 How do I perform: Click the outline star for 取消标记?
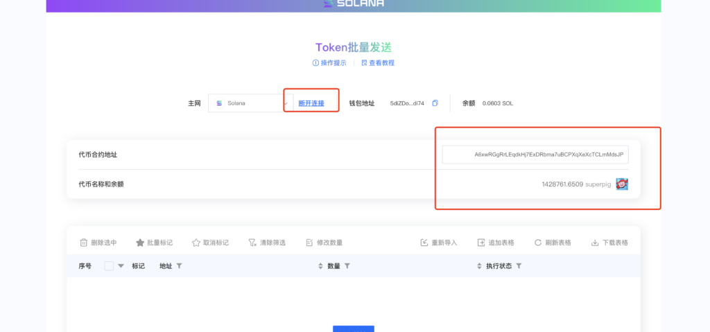196,243
